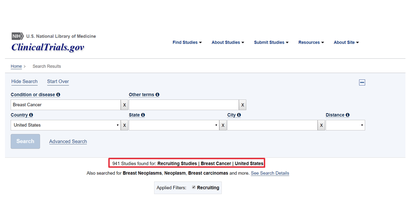409x220 pixels.
Task: Click the Condition or disease label
Action: click(x=33, y=95)
